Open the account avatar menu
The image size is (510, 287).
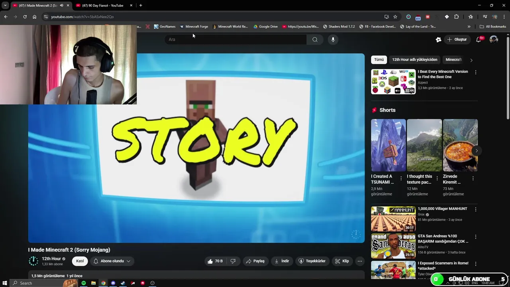click(494, 39)
